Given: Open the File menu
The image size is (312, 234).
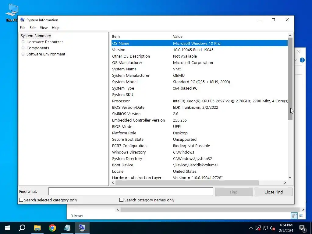Looking at the screenshot, I should 23,28.
